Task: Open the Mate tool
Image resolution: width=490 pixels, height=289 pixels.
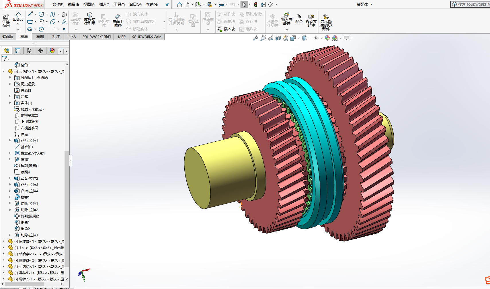Action: coord(299,19)
